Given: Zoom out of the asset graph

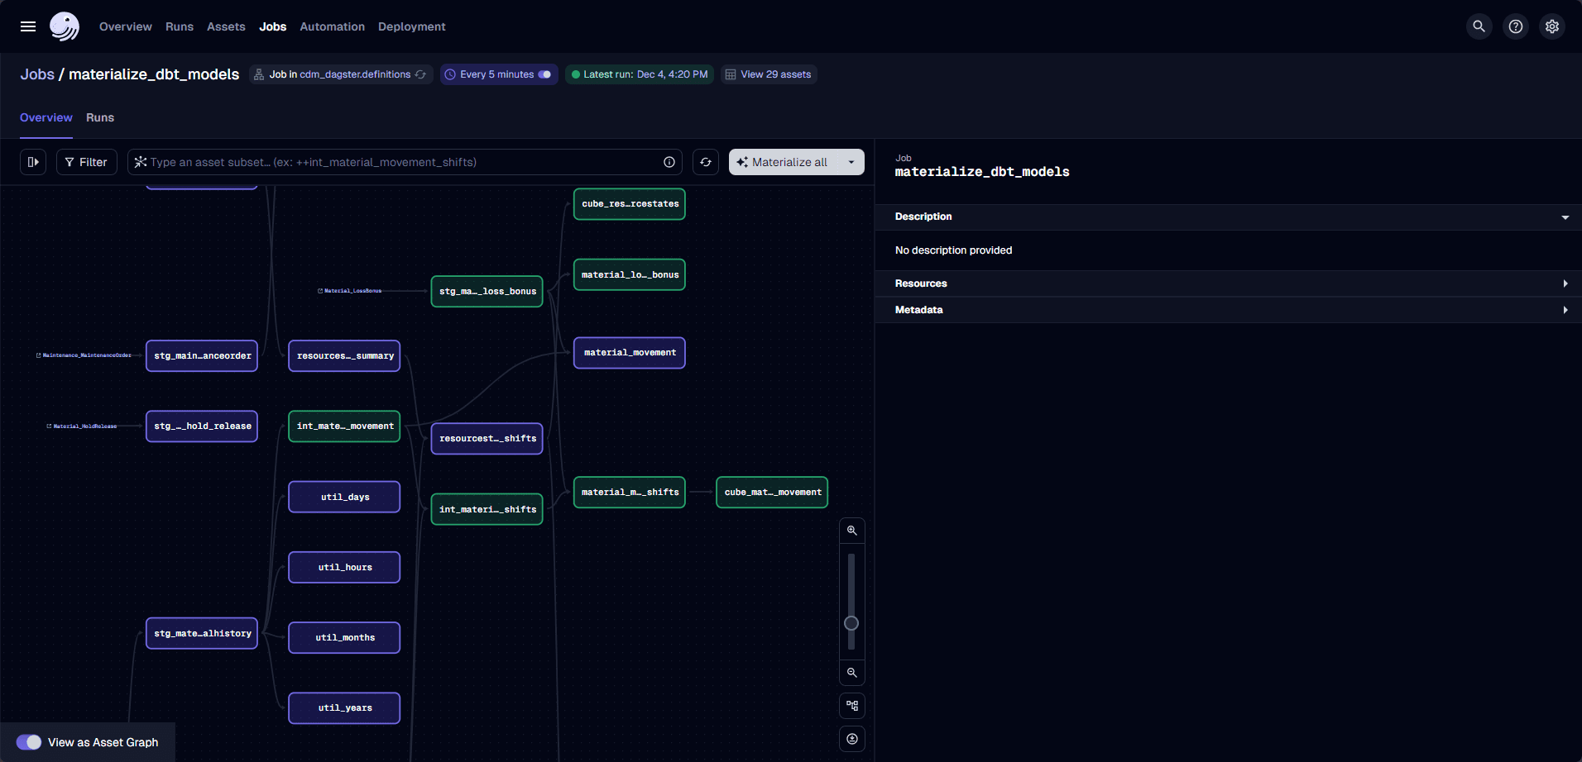Looking at the screenshot, I should [851, 673].
